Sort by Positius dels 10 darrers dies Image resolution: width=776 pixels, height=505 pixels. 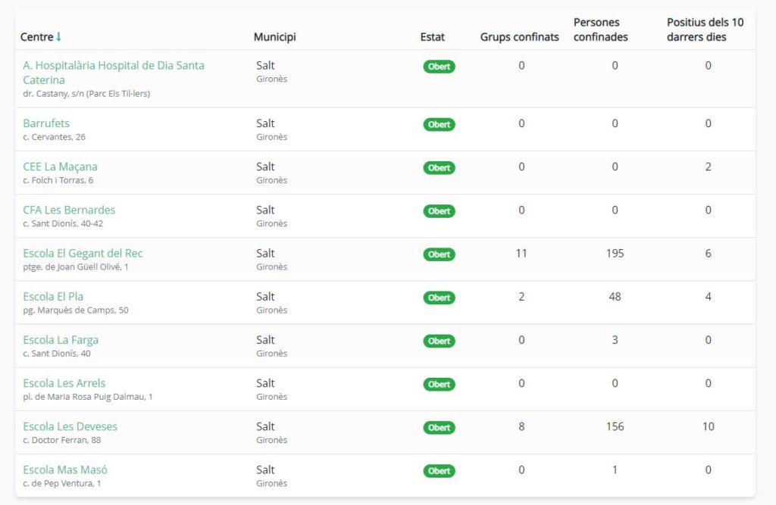[705, 30]
